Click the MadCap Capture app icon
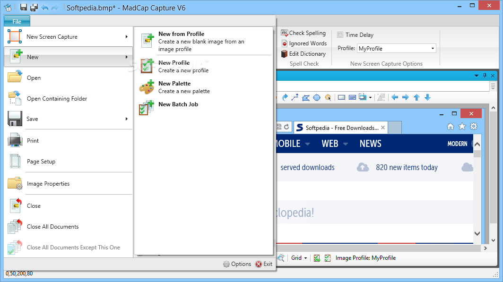 tap(8, 8)
